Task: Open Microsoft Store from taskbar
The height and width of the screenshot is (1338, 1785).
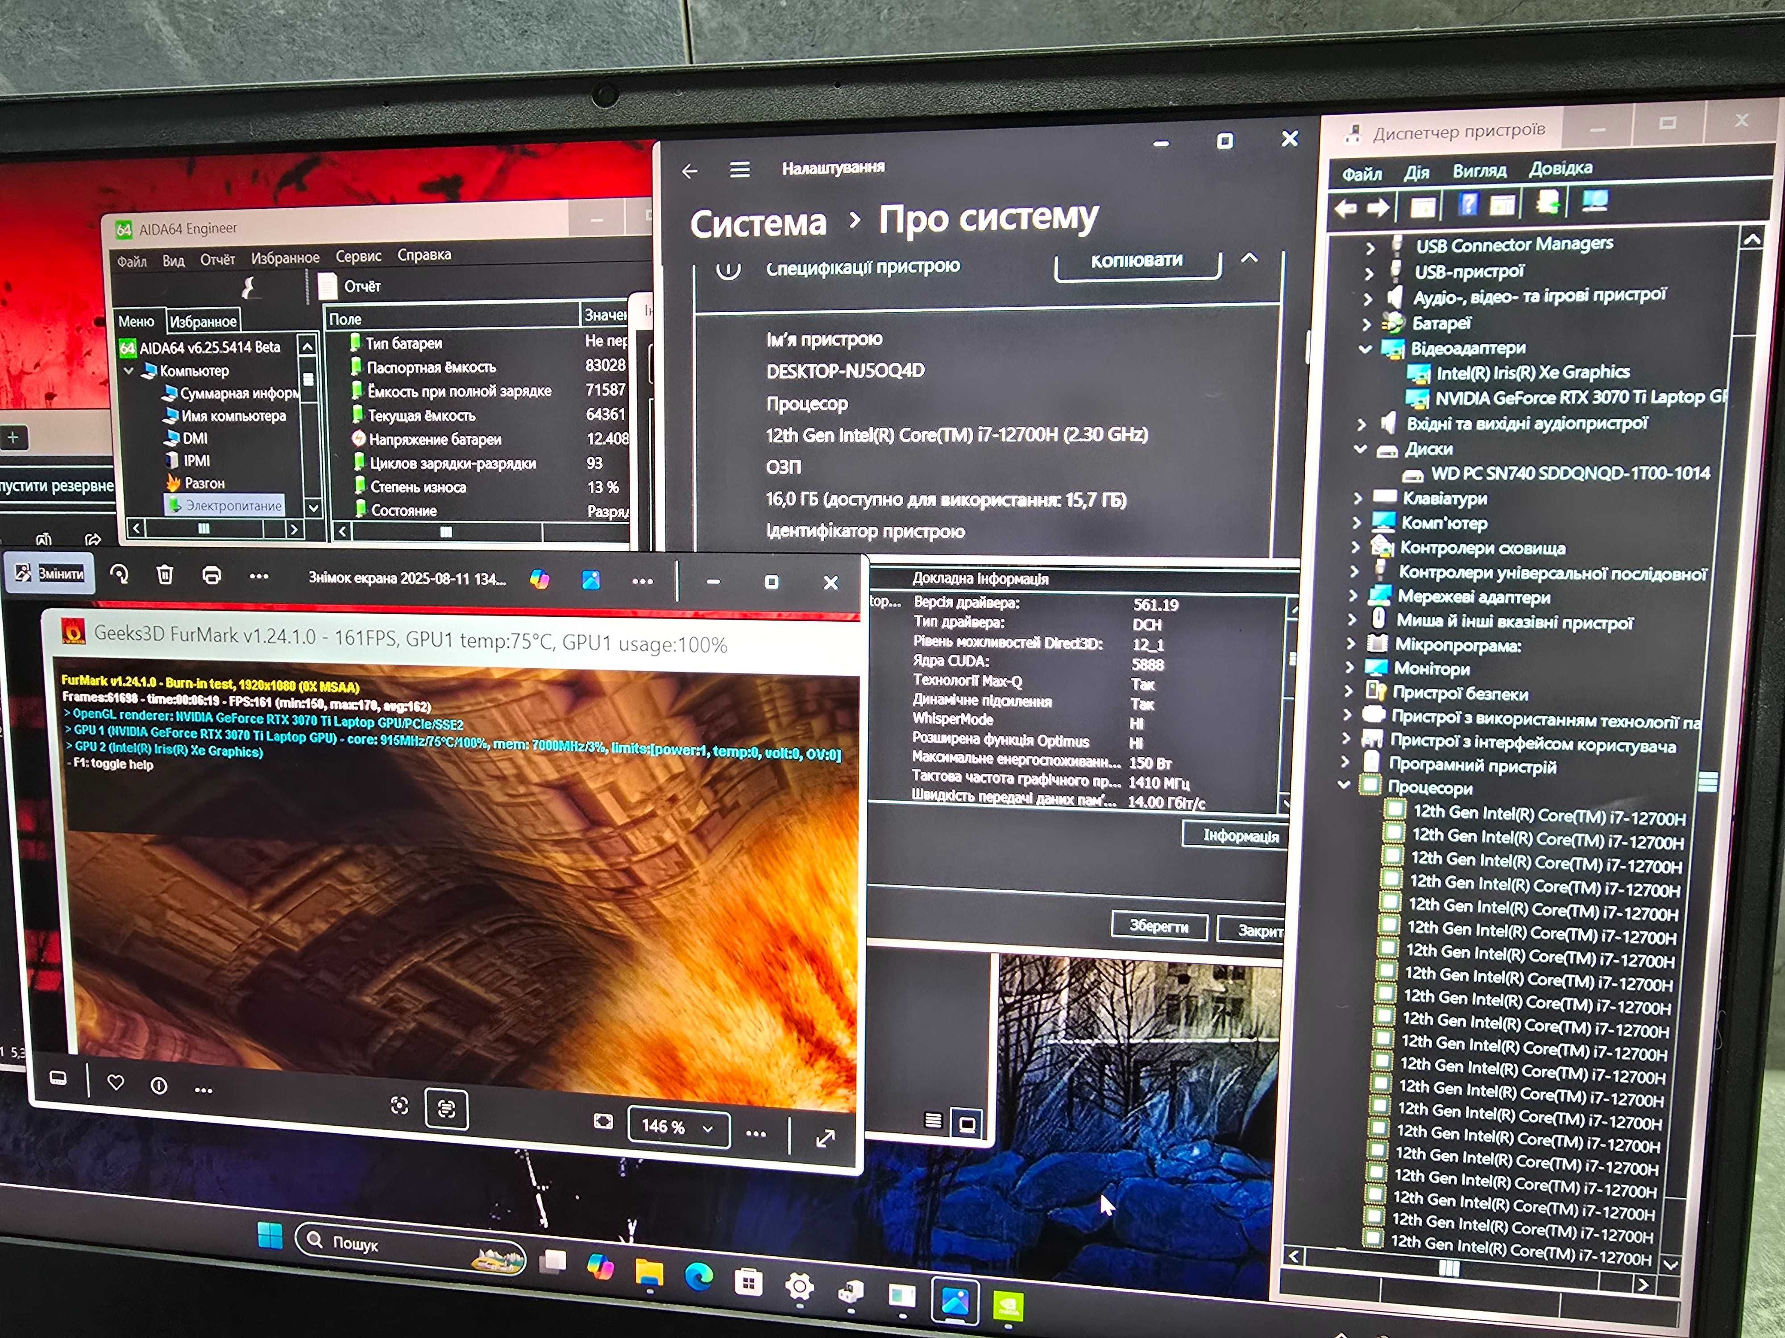Action: (748, 1281)
